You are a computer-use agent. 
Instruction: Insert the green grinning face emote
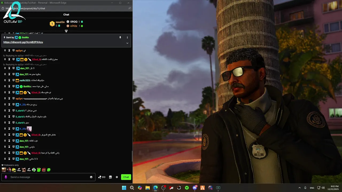point(49,170)
